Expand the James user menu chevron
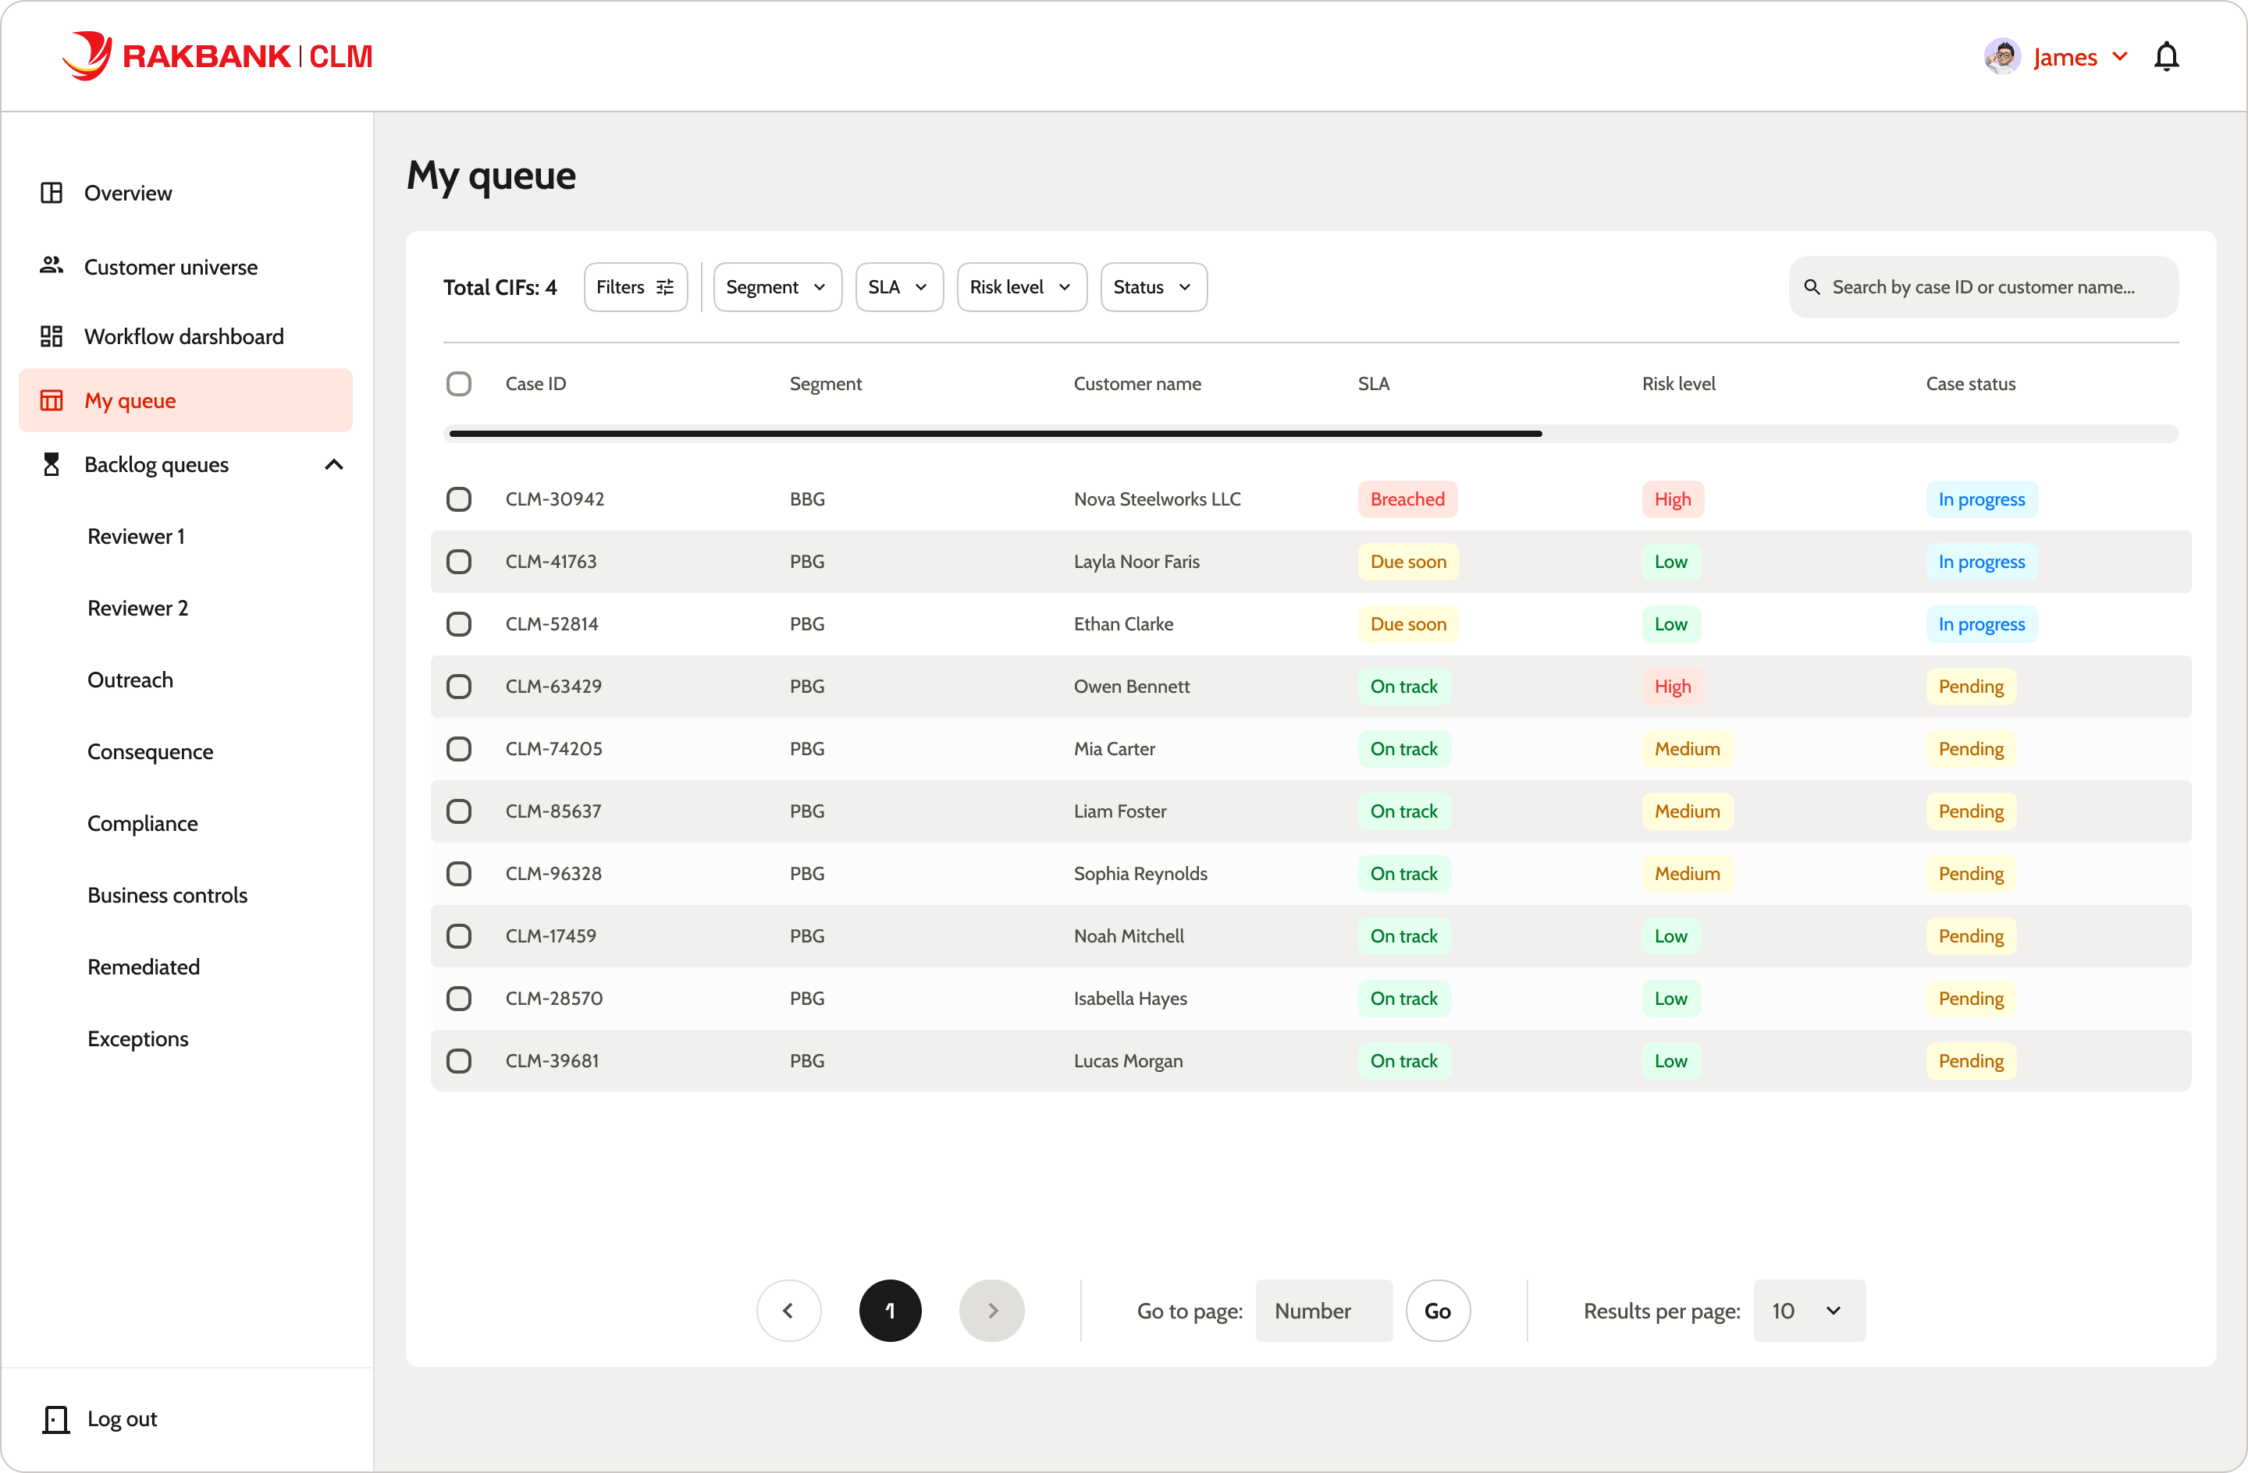This screenshot has height=1473, width=2248. [2119, 57]
